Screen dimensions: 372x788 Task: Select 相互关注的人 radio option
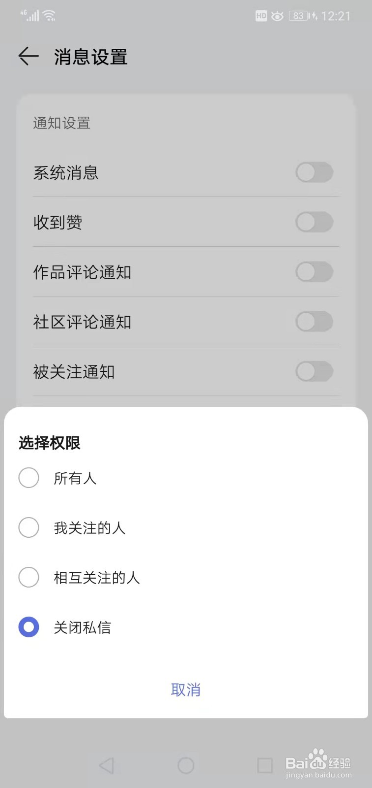point(29,577)
